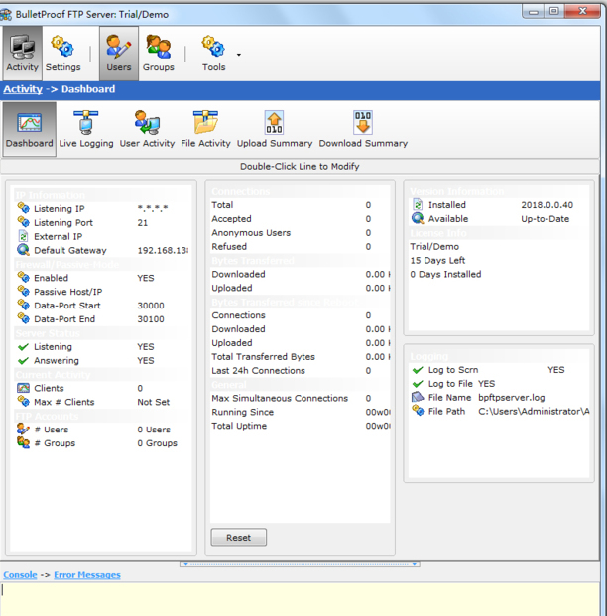The height and width of the screenshot is (616, 607).
Task: Select the Running Since row
Action: (x=301, y=412)
